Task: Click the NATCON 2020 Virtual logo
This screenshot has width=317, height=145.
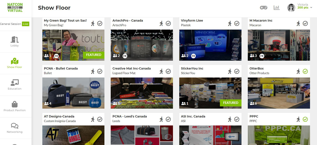Action: click(15, 7)
